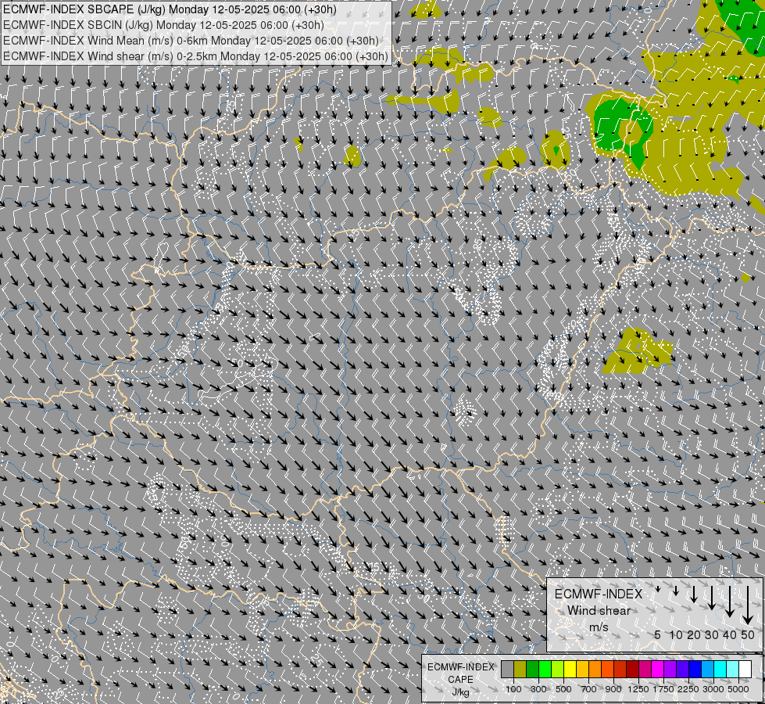Click the 30 m/s wind shear arrow
Screen dimensions: 765x704
point(712,597)
